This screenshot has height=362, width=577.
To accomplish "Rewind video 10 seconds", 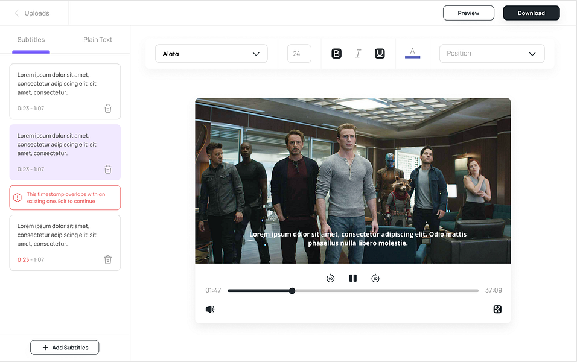I will [330, 278].
